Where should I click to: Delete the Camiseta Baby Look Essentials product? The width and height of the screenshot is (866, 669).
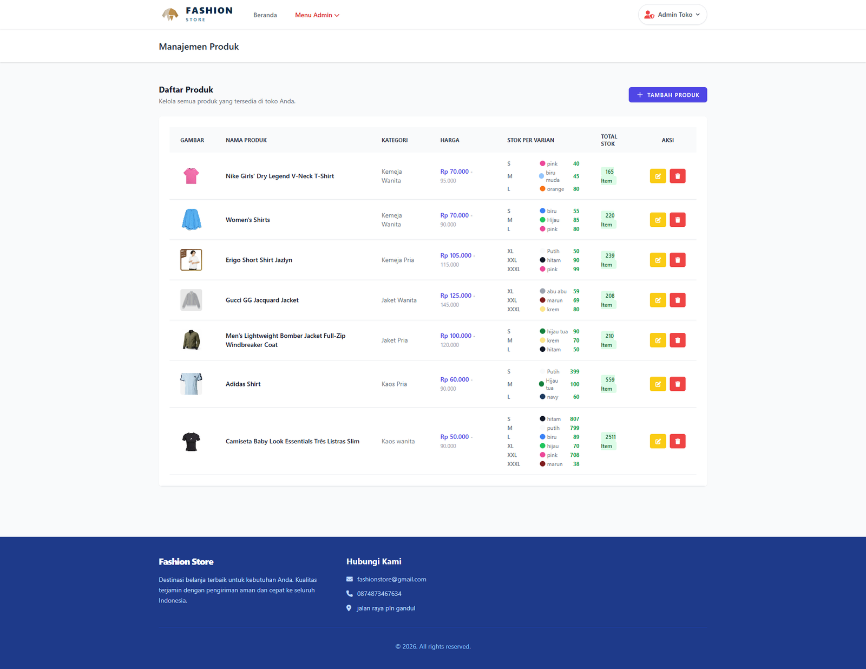678,441
